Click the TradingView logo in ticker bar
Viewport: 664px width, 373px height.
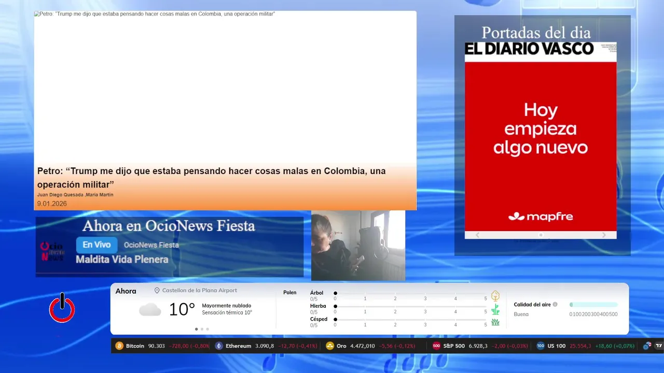pos(659,346)
